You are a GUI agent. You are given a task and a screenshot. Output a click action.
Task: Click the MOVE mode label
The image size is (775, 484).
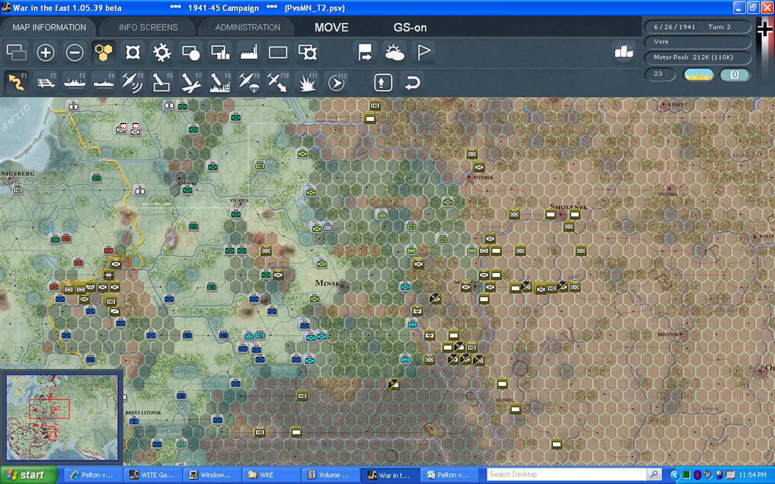click(332, 27)
